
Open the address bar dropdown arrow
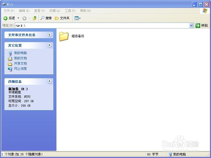click(x=191, y=25)
